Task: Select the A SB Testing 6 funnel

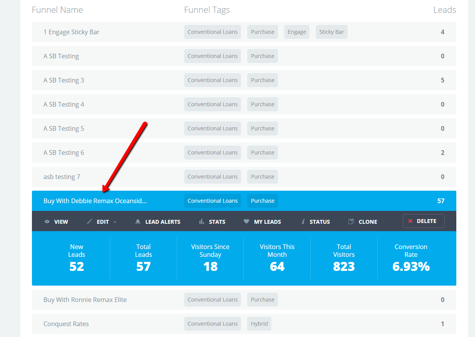Action: tap(244, 153)
